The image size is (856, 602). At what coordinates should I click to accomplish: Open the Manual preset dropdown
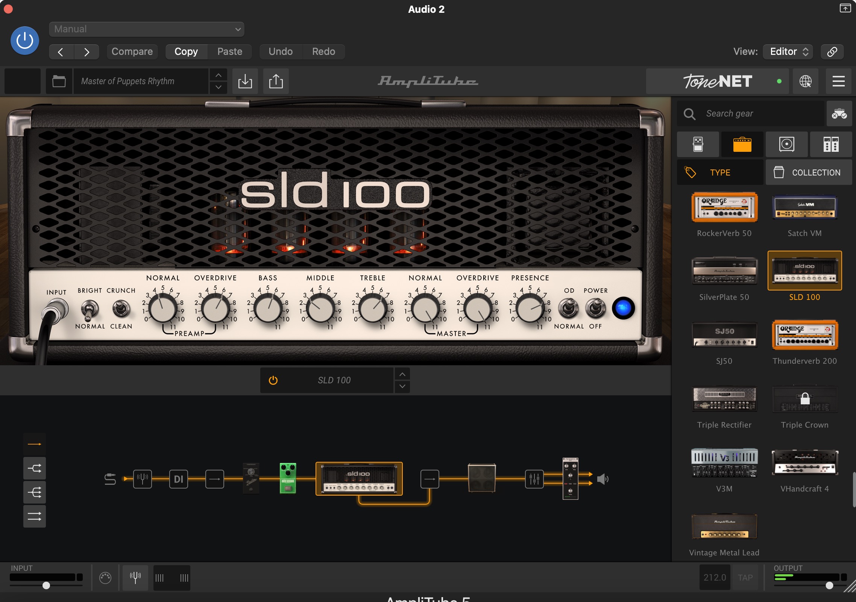(147, 29)
